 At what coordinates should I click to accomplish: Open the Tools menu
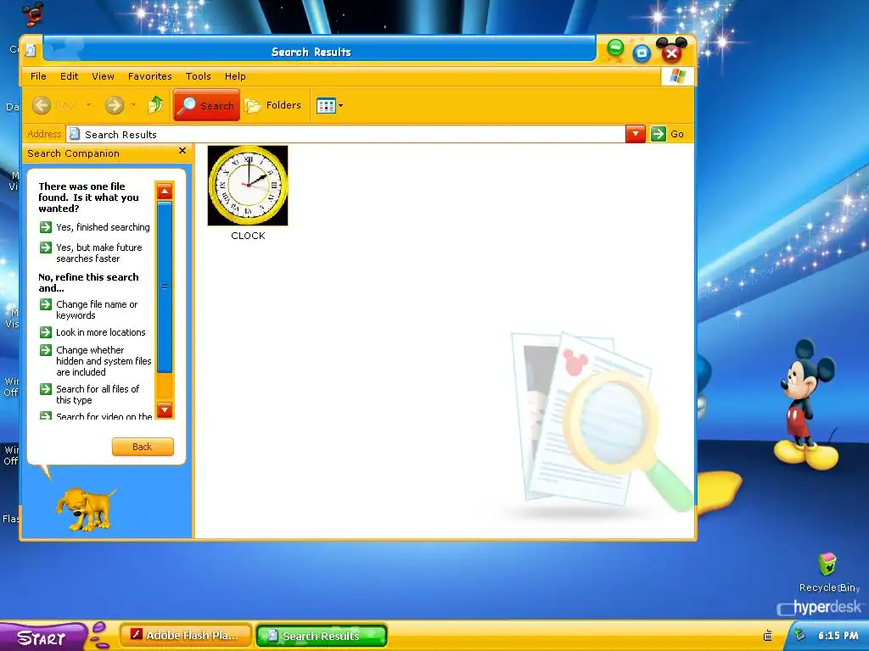click(x=198, y=76)
